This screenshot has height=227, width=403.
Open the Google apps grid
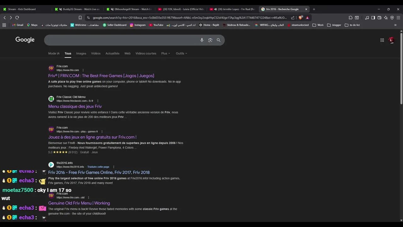[382, 40]
